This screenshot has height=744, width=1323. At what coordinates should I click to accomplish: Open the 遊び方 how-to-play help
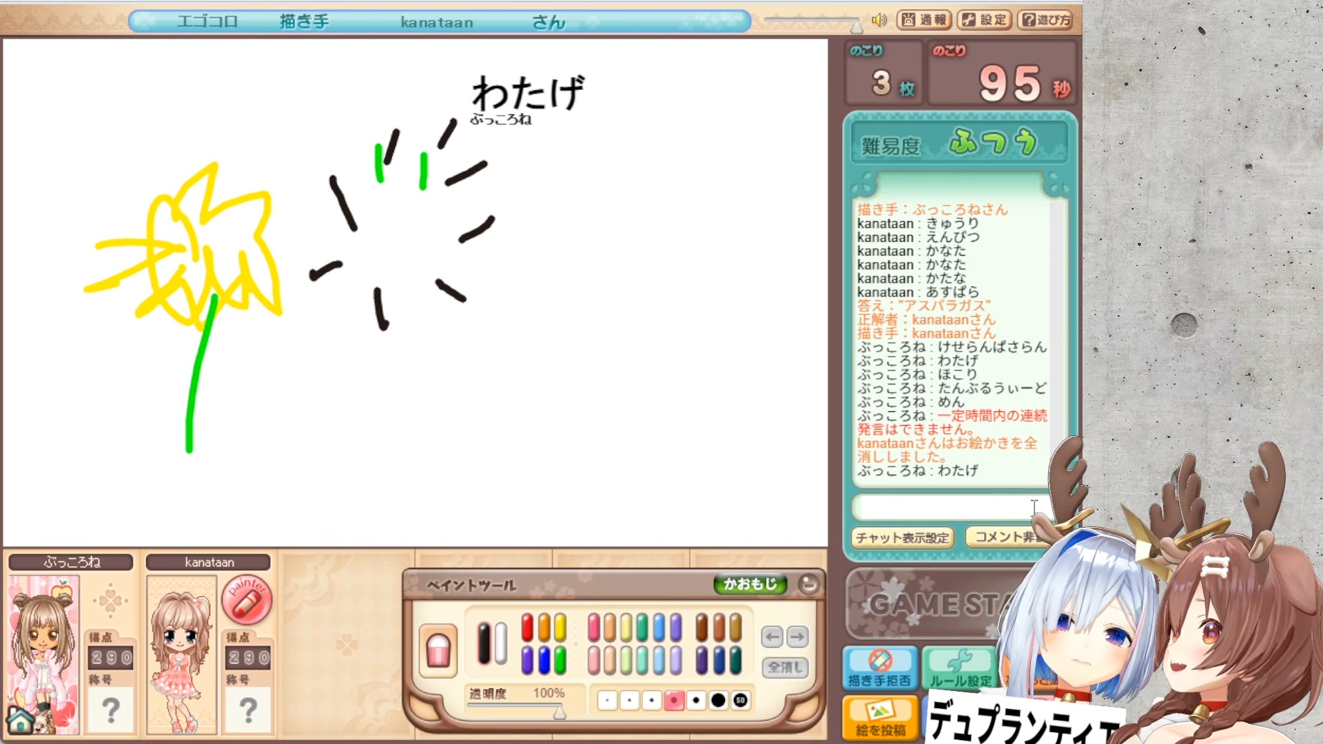pos(1045,20)
